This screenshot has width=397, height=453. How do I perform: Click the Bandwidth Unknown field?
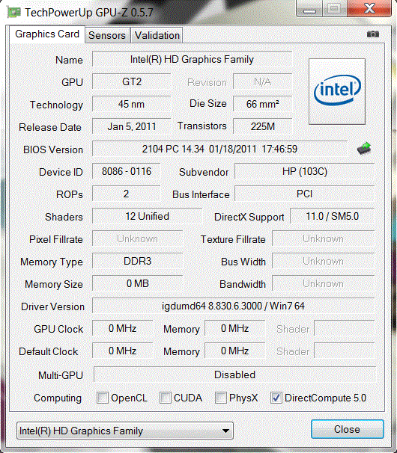coord(324,283)
